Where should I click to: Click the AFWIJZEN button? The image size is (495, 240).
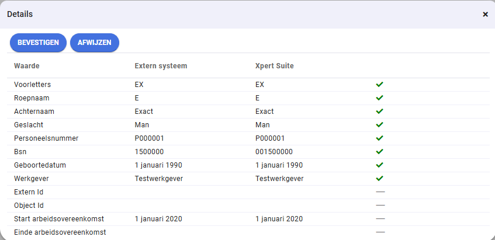coord(95,43)
